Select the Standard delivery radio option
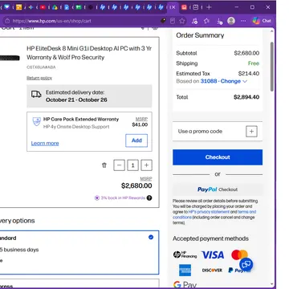The width and height of the screenshot is (289, 289). tap(151, 237)
